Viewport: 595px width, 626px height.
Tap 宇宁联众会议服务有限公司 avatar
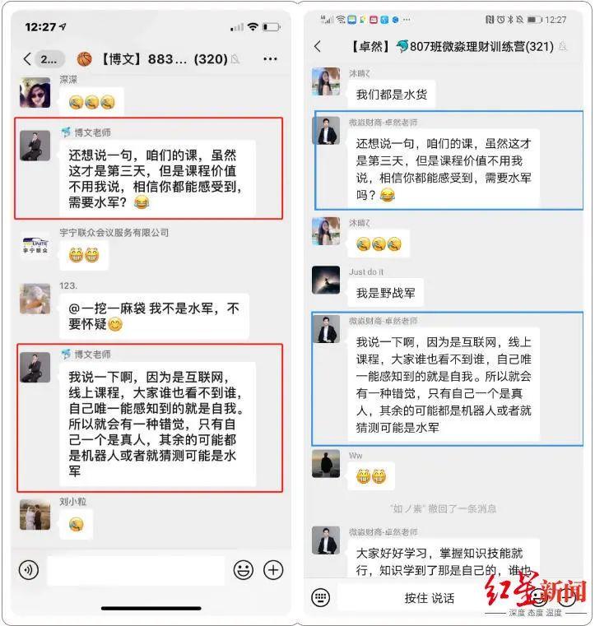pos(35,245)
